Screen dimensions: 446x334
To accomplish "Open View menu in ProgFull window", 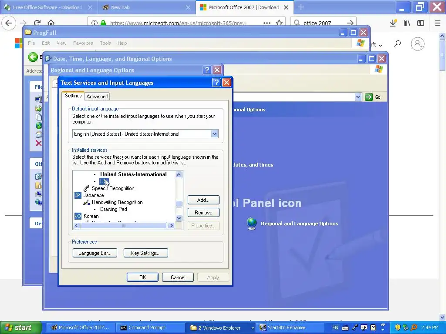I will coord(61,43).
